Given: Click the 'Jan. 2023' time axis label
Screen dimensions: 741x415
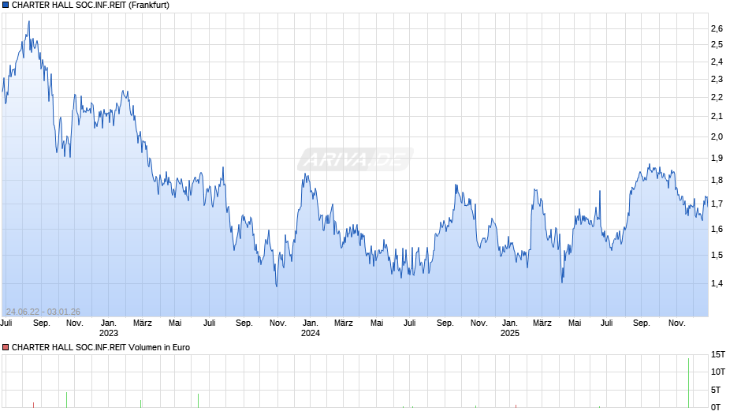Looking at the screenshot, I should point(108,328).
